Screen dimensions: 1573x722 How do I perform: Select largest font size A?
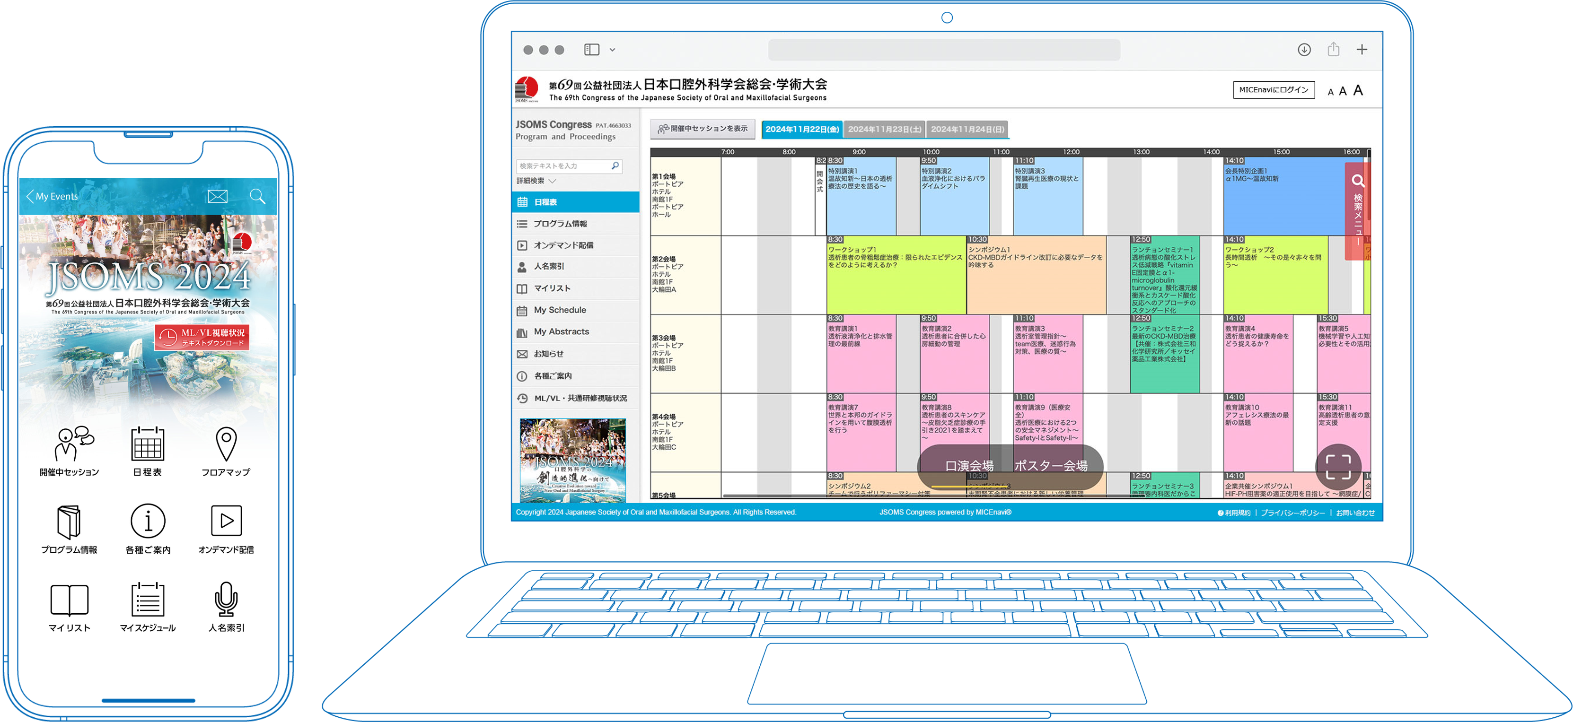(1358, 90)
